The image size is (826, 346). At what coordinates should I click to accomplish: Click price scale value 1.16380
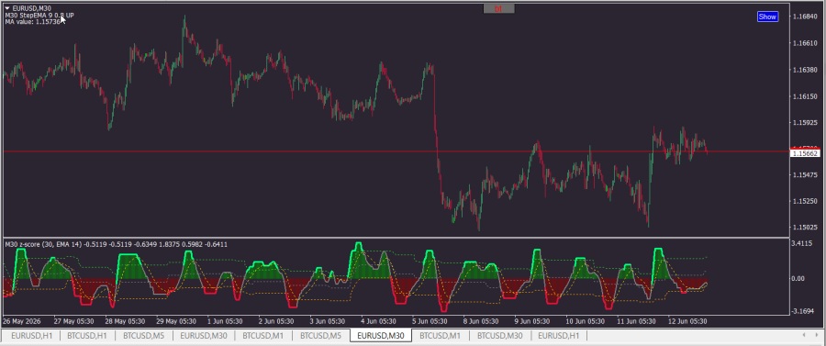tap(804, 70)
